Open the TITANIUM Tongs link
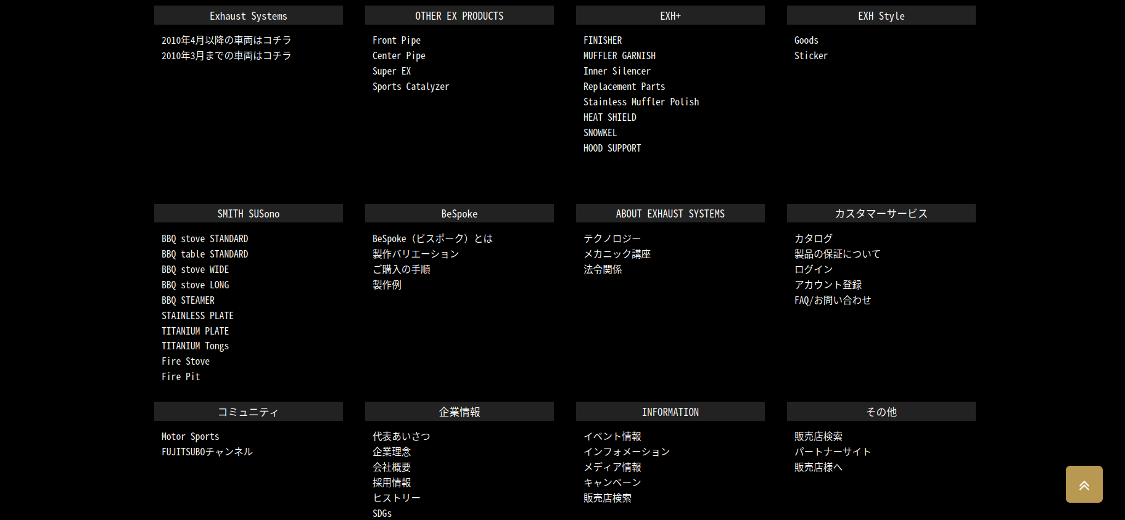This screenshot has width=1125, height=520. (x=195, y=346)
